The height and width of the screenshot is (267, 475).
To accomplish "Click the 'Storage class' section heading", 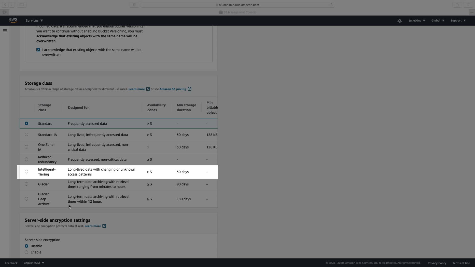I will point(38,83).
